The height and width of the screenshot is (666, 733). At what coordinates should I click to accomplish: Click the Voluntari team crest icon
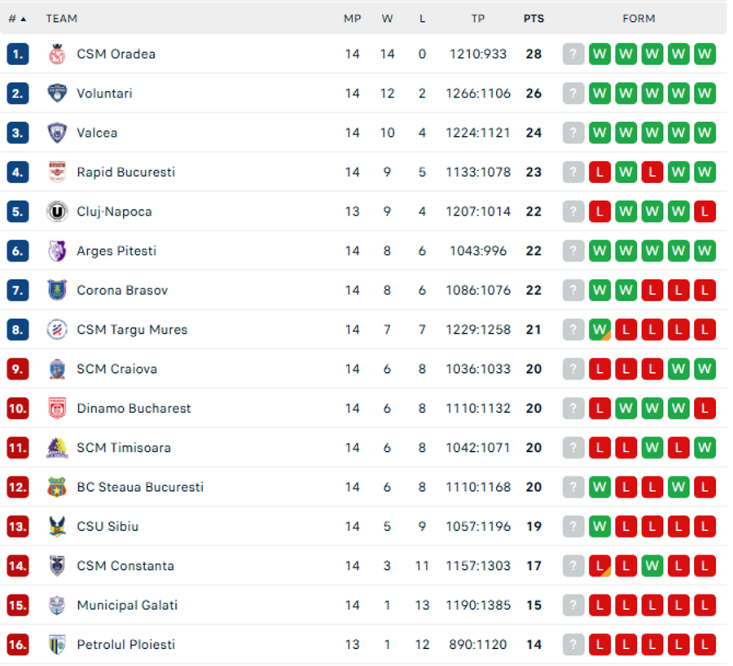[57, 94]
